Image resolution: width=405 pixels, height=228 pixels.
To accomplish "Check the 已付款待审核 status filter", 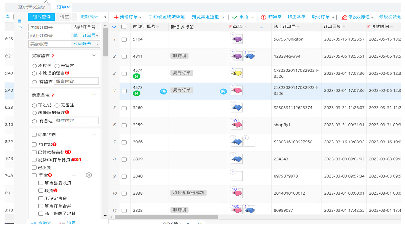I will click(x=34, y=152).
